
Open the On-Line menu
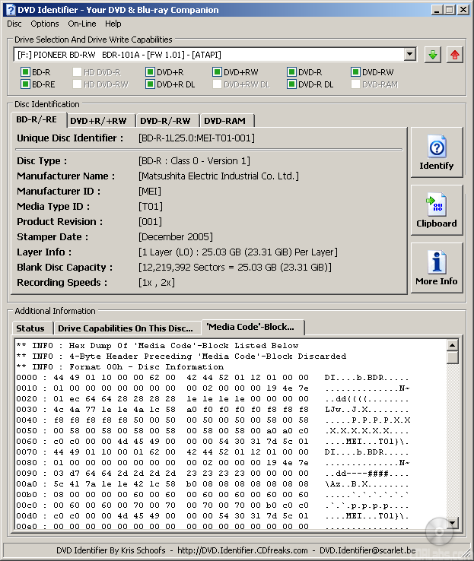[x=81, y=24]
